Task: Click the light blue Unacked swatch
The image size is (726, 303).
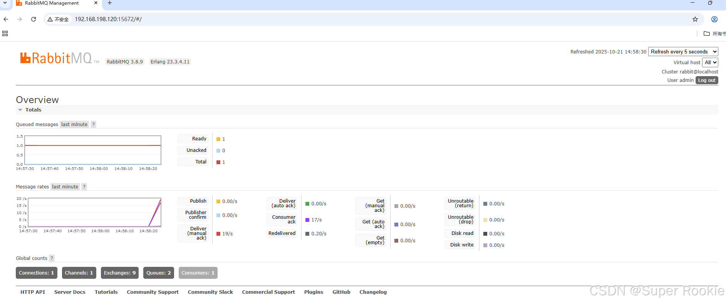Action: pos(218,151)
